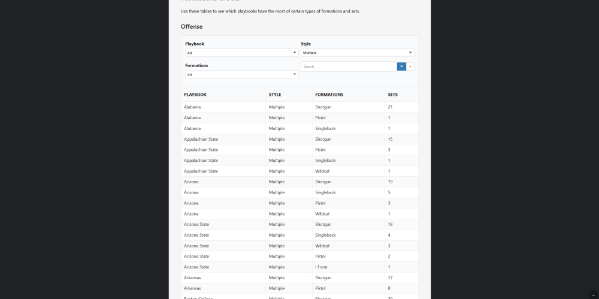Image resolution: width=599 pixels, height=299 pixels.
Task: Open the first Alabama playbook link
Action: 192,107
